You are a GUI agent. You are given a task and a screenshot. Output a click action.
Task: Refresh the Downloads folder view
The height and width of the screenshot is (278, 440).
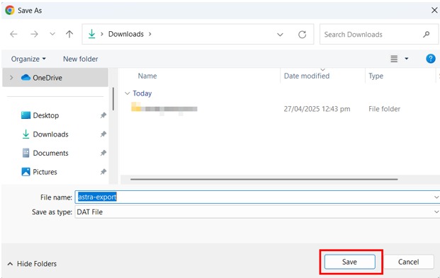302,35
